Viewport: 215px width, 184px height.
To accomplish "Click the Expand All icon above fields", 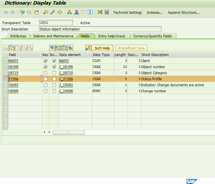I will click(52, 48).
